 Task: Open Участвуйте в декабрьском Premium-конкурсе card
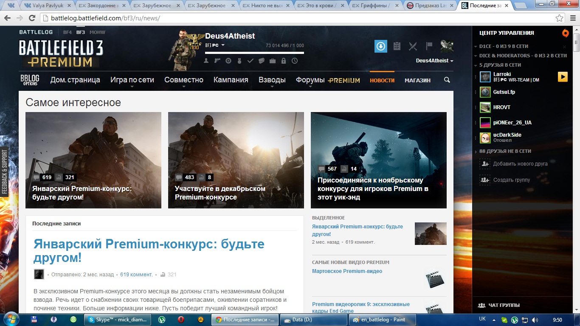pos(236,160)
